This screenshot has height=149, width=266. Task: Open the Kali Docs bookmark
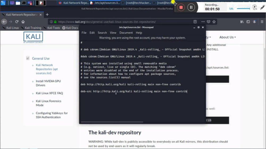pos(70,28)
